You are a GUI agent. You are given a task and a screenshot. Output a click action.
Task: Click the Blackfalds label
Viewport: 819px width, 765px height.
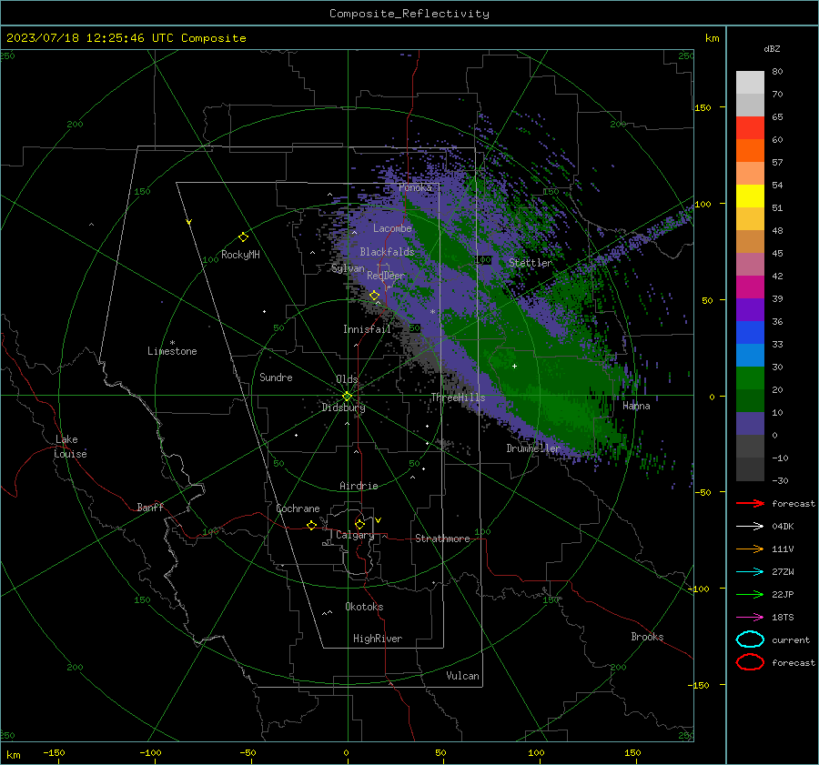click(387, 252)
